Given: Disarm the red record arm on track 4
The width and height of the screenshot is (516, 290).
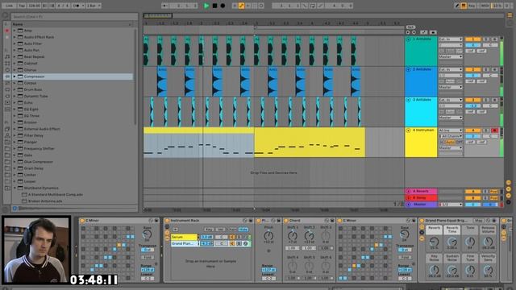Looking at the screenshot, I should 494,130.
